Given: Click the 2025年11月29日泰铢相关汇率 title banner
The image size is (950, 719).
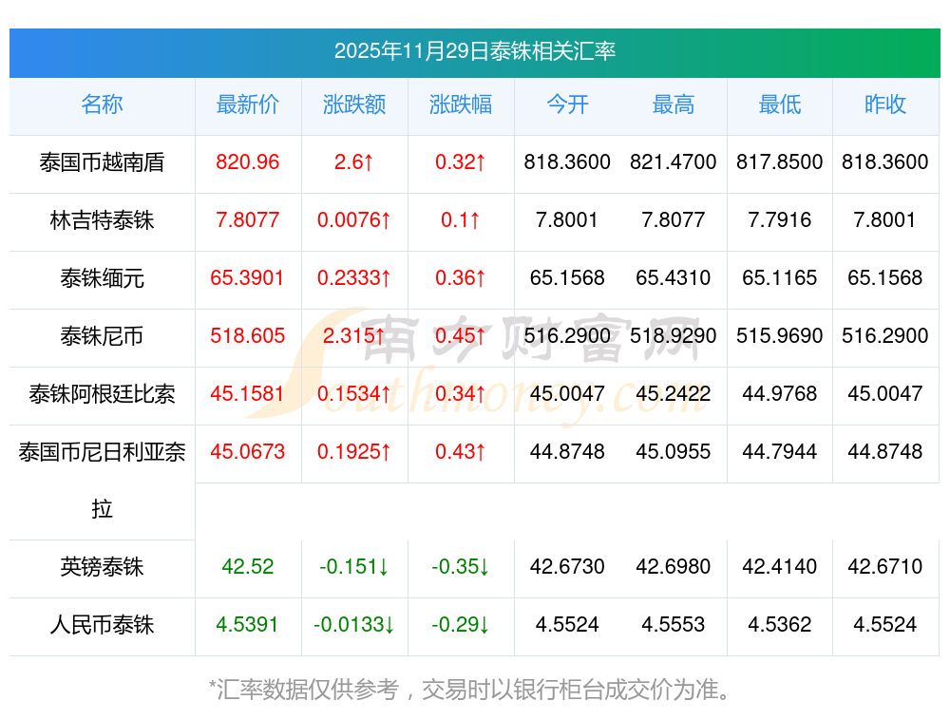Looking at the screenshot, I should (475, 51).
